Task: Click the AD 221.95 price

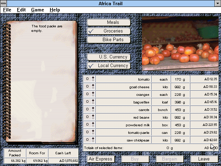Action: [210, 125]
